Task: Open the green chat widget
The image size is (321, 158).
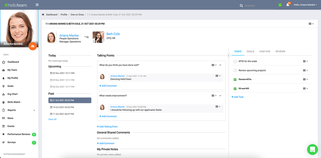Action: click(312, 149)
